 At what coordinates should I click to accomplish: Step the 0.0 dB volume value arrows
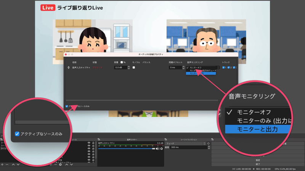tap(128, 68)
